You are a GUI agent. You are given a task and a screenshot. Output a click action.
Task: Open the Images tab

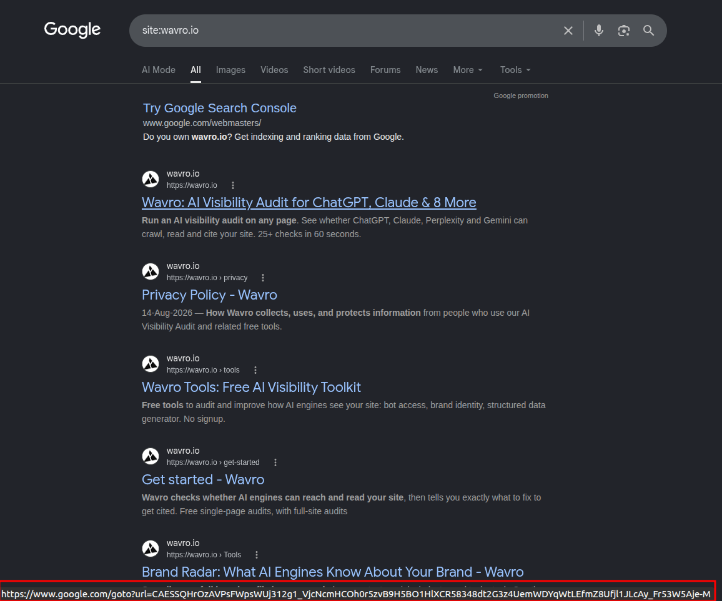click(230, 70)
